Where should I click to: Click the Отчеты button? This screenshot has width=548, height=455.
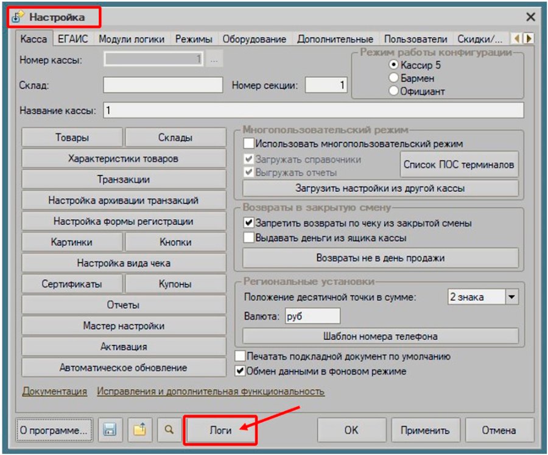(124, 305)
